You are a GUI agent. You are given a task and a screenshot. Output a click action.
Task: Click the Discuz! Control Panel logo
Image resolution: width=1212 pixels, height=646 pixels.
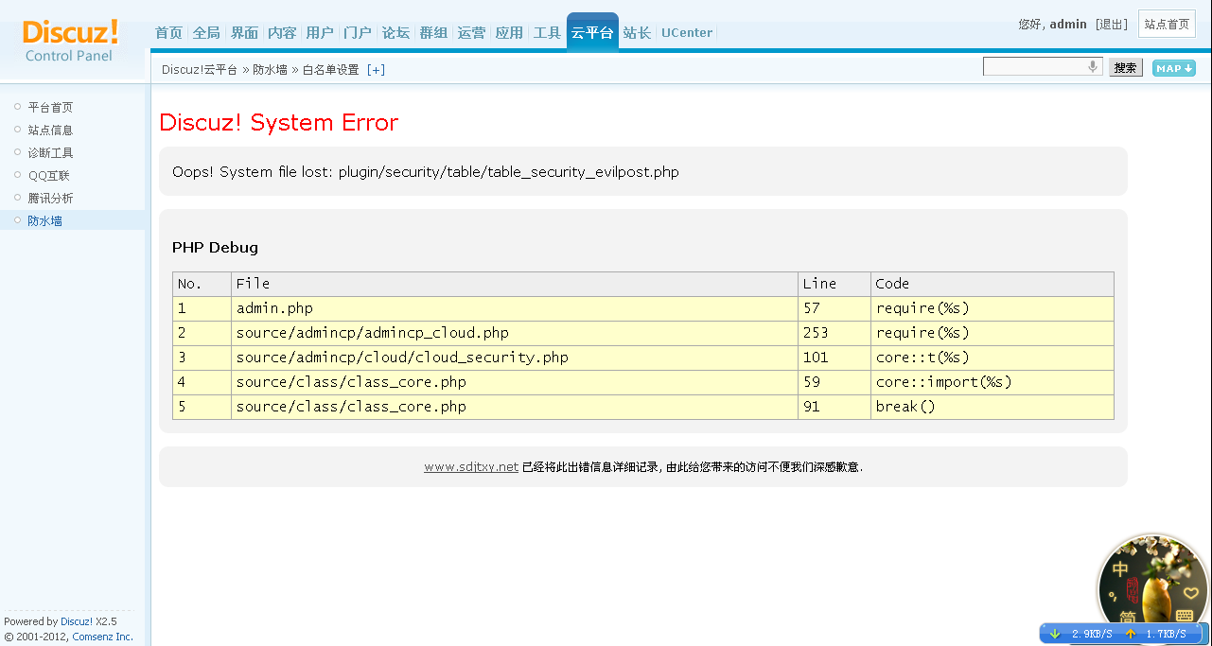pos(70,41)
